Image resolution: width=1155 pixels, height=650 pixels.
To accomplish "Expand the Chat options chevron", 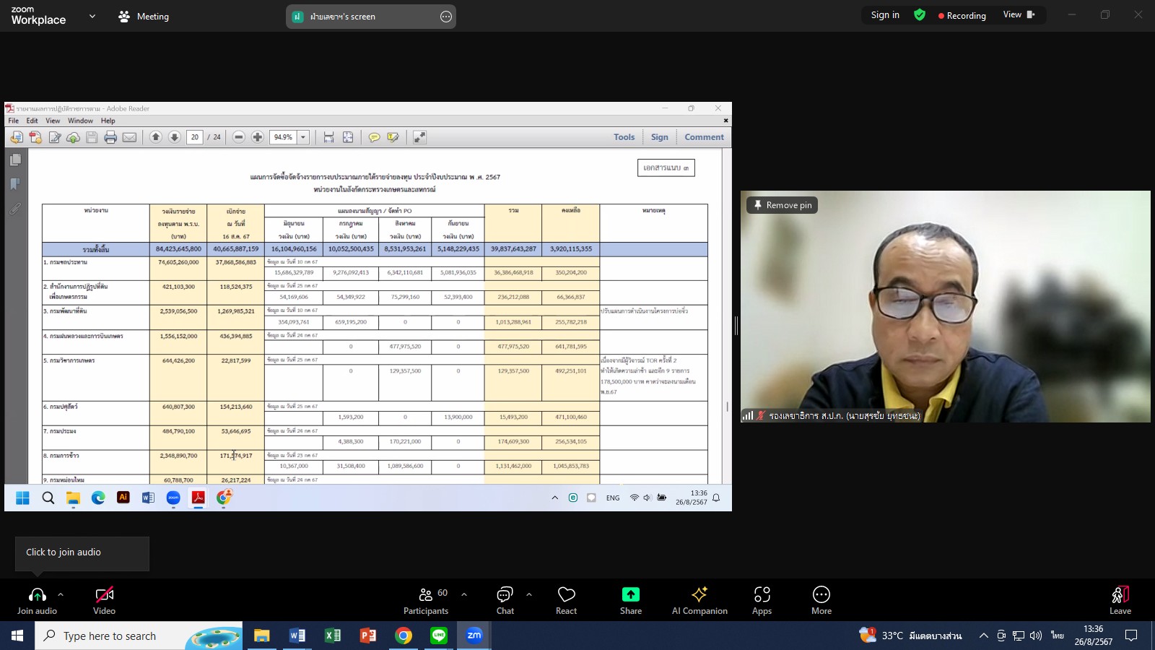I will [x=529, y=594].
